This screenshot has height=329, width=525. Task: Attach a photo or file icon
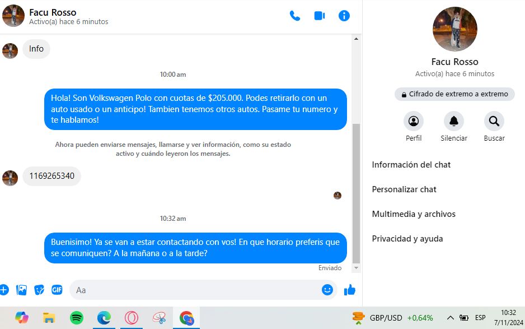21,290
